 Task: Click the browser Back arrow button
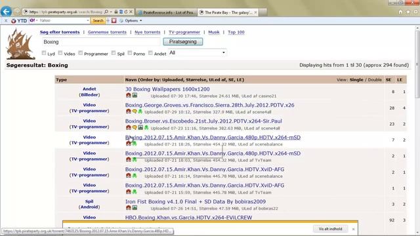coord(6,12)
